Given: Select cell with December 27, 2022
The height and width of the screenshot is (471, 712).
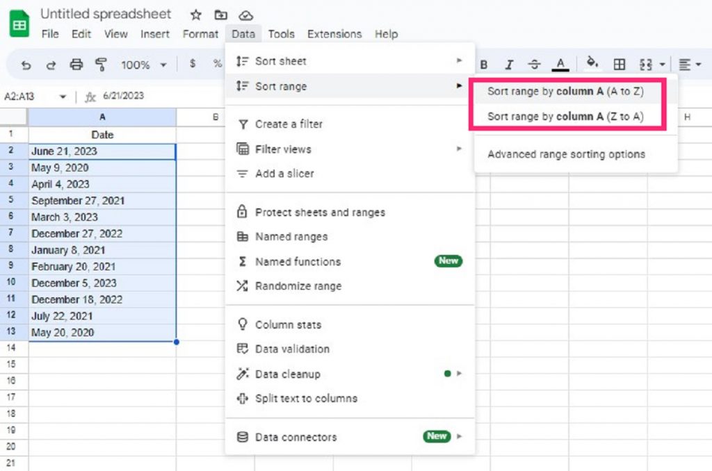Looking at the screenshot, I should coord(102,233).
